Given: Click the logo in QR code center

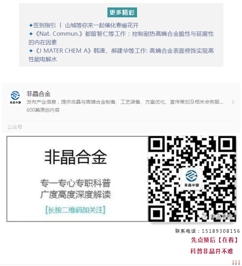Looking at the screenshot, I should (191, 179).
